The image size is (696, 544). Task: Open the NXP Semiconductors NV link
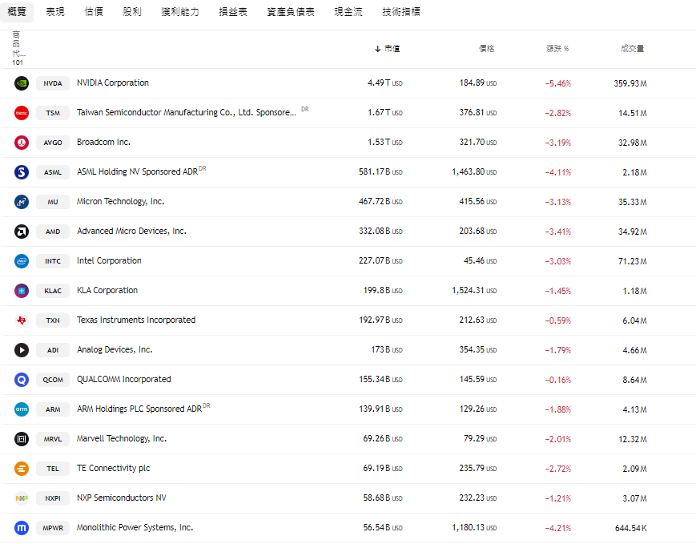tap(123, 498)
